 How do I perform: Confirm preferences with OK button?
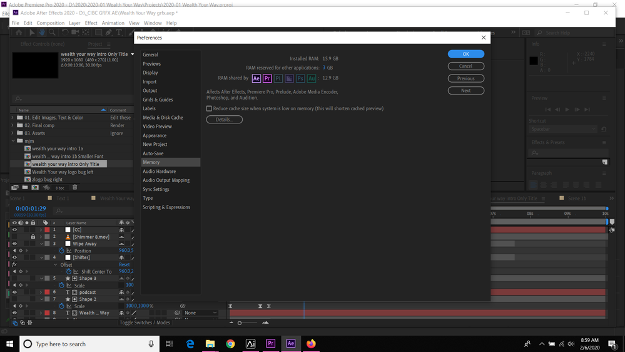(x=465, y=54)
